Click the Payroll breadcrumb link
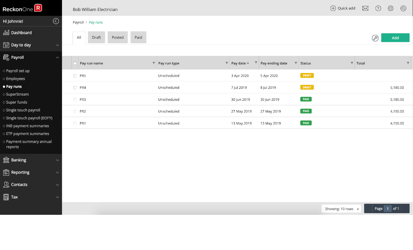This screenshot has height=250, width=413. pos(78,22)
